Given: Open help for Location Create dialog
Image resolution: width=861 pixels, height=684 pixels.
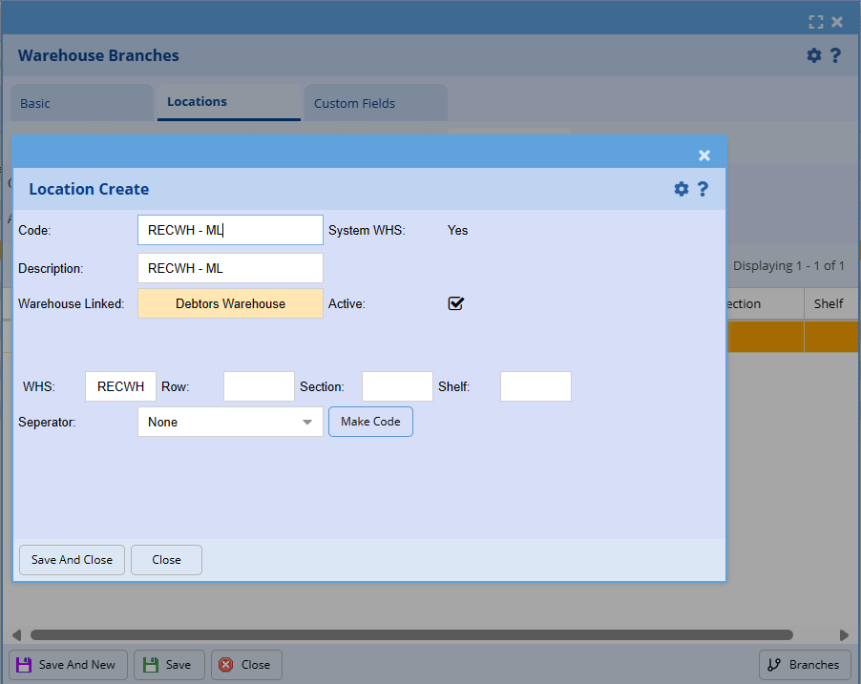Looking at the screenshot, I should [x=703, y=189].
